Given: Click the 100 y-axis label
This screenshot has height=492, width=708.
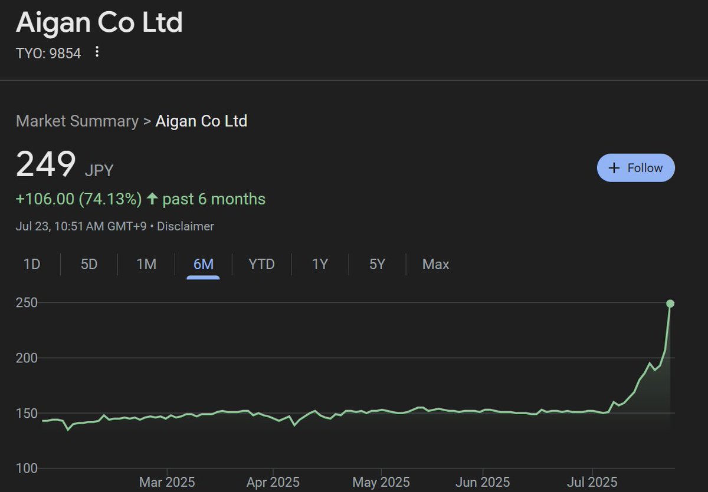Looking at the screenshot, I should [x=27, y=468].
